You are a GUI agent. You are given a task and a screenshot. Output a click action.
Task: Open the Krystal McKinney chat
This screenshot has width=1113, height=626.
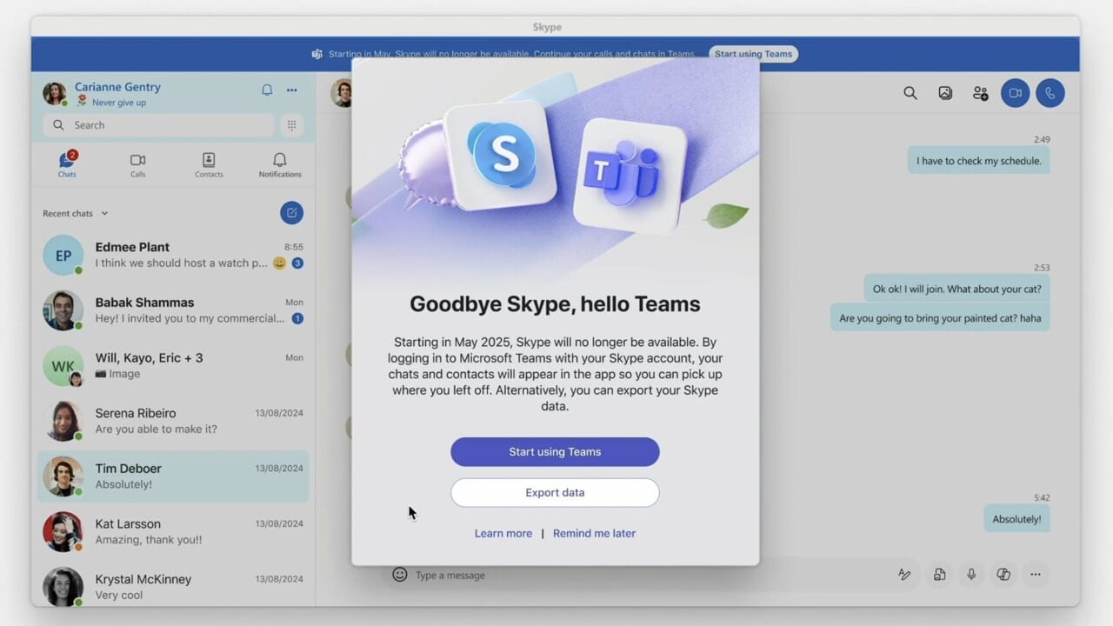point(173,587)
